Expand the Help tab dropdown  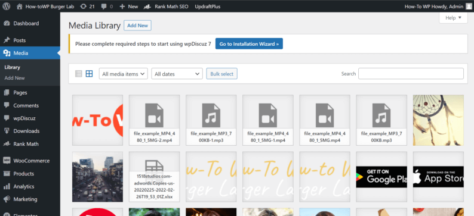453,18
